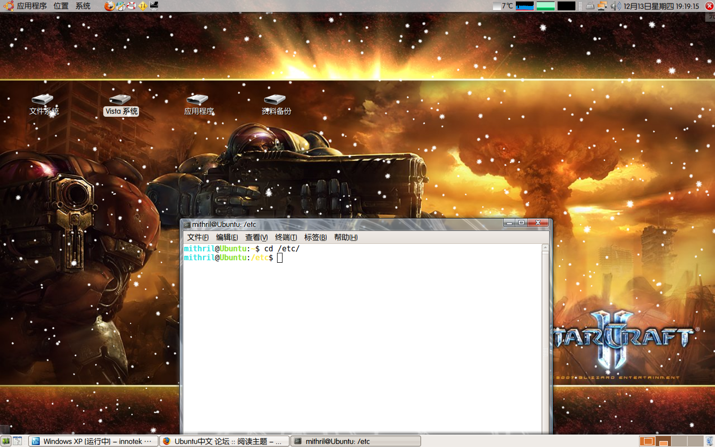Open the globe-and-pencil launcher in the top panel
This screenshot has height=447, width=715.
pos(121,6)
